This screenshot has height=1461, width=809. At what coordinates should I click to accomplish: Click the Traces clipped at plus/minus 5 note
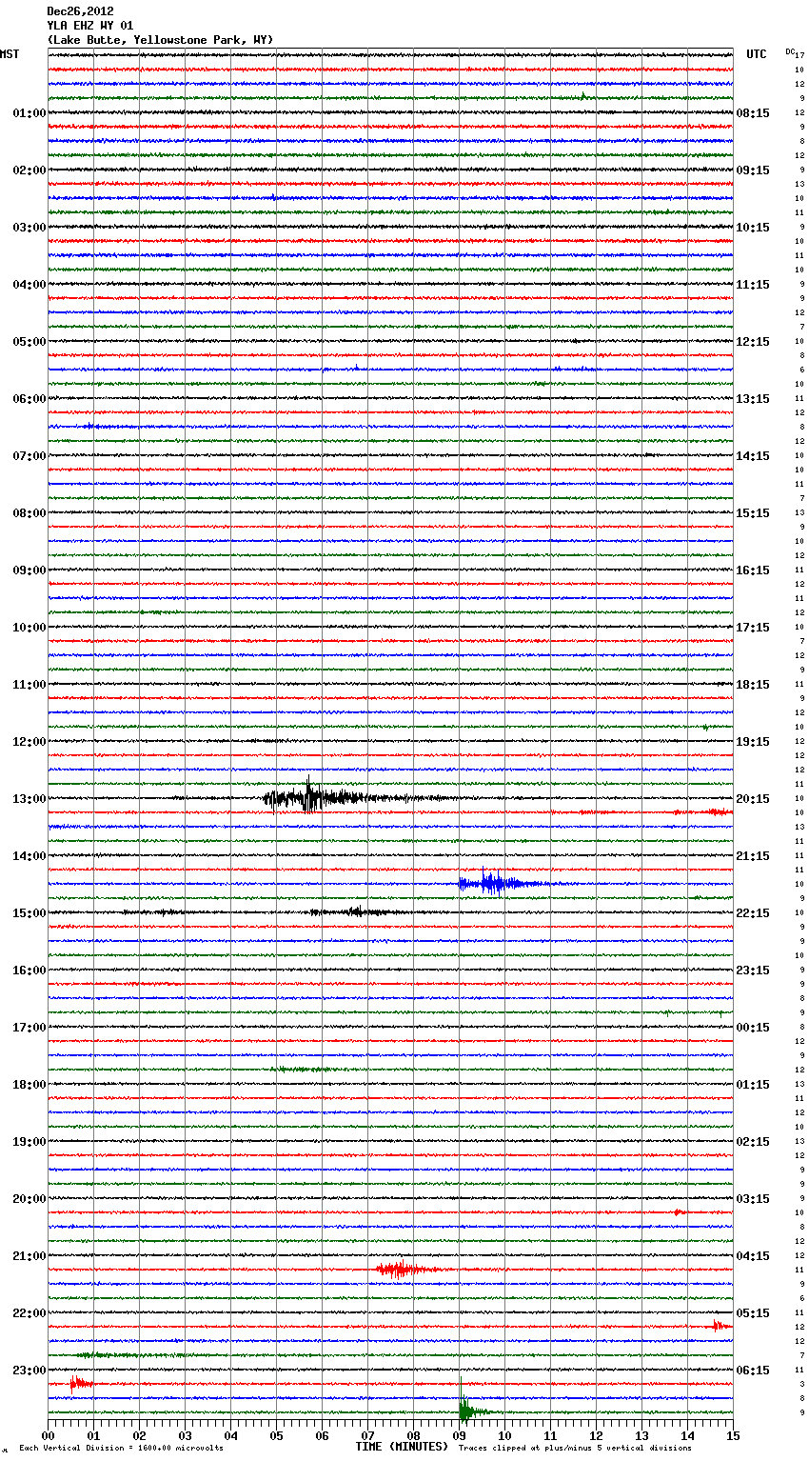pos(575,1449)
